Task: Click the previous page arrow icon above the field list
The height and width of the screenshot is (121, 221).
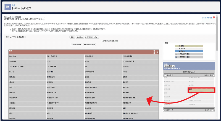Action: 165,75
